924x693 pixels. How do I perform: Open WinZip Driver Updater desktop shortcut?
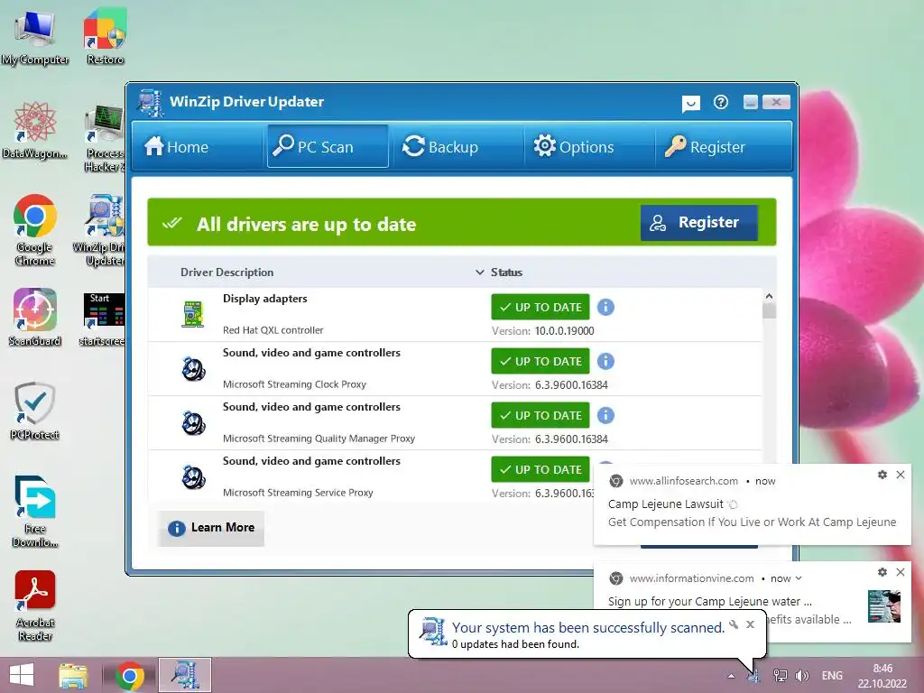pos(100,231)
